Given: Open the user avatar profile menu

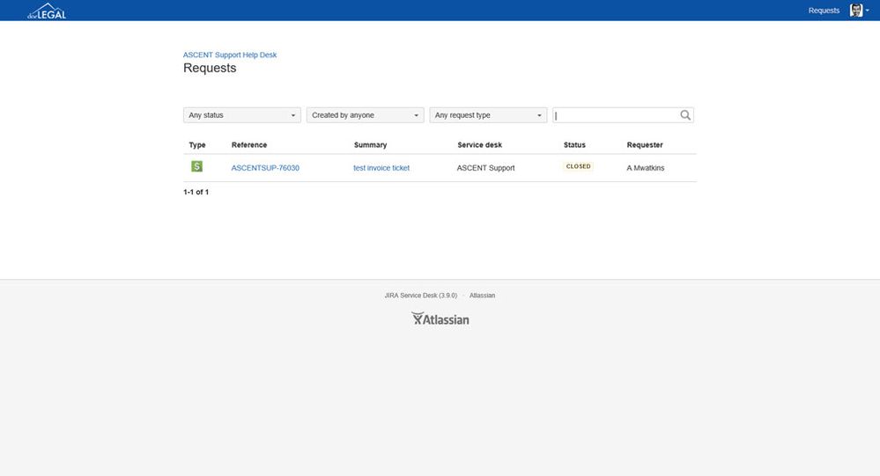Looking at the screenshot, I should tap(859, 10).
